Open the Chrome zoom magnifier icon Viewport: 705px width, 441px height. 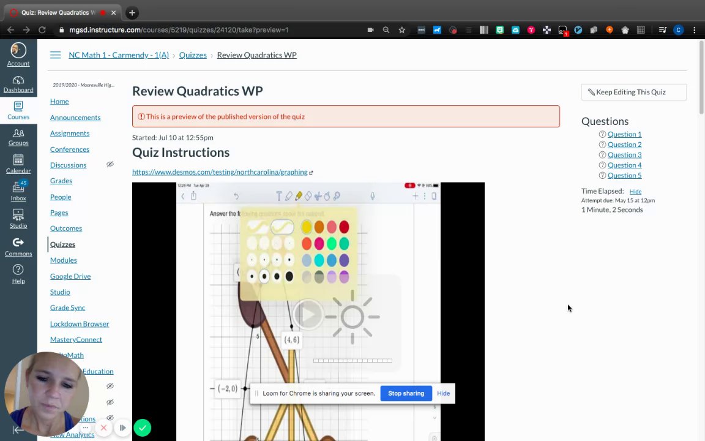tap(386, 29)
